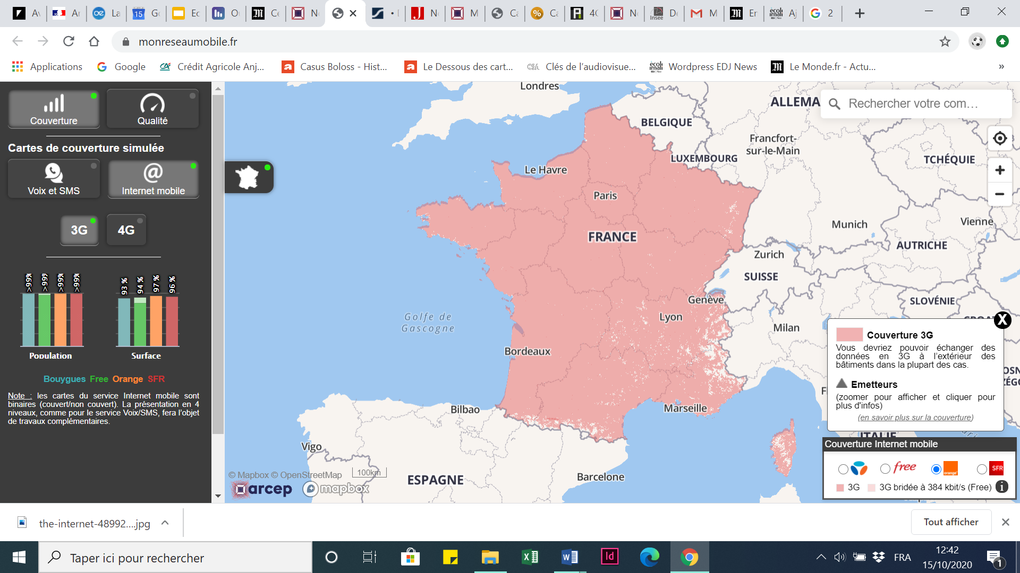Select Internet mobile coverage map
Viewport: 1020px width, 573px height.
coord(153,179)
